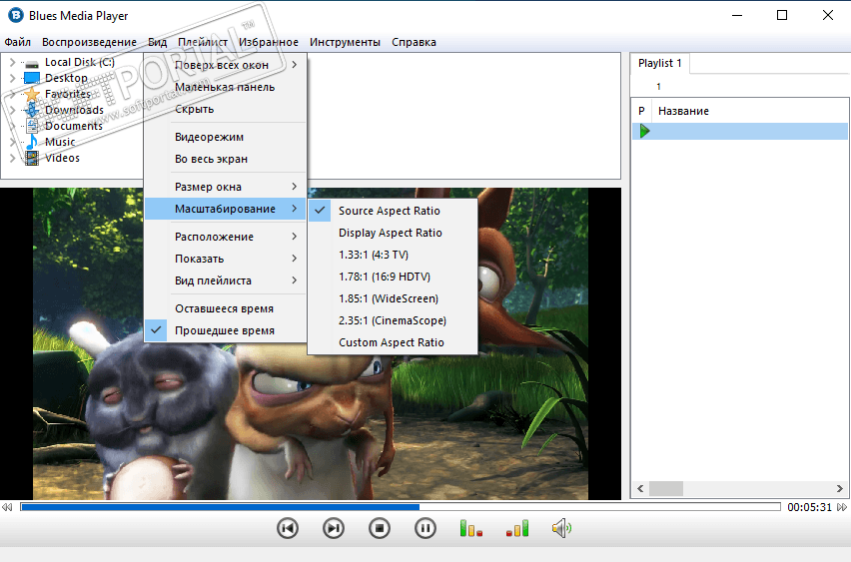Viewport: 851px width, 562px height.
Task: Select the Local Disk (C:) drive icon
Action: click(x=32, y=63)
